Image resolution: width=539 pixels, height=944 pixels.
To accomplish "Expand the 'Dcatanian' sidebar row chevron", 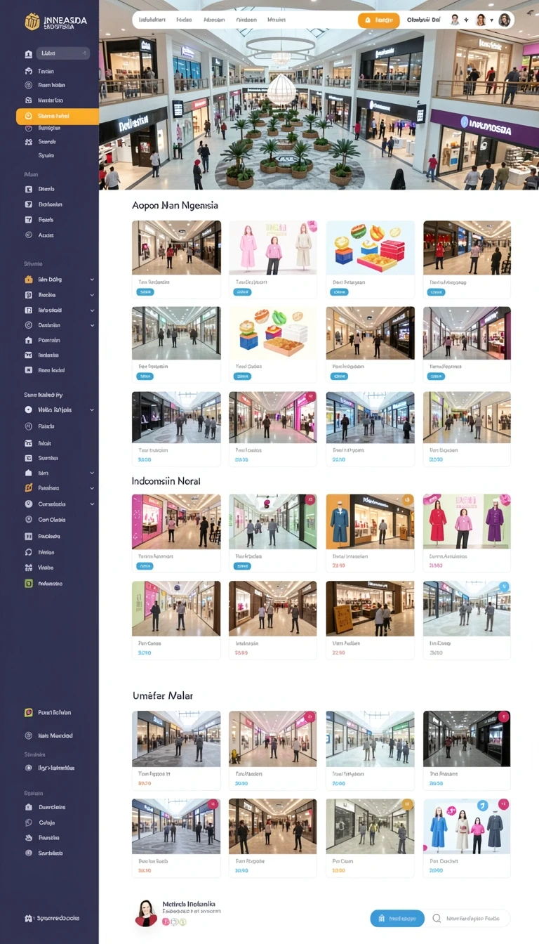I will tap(92, 325).
